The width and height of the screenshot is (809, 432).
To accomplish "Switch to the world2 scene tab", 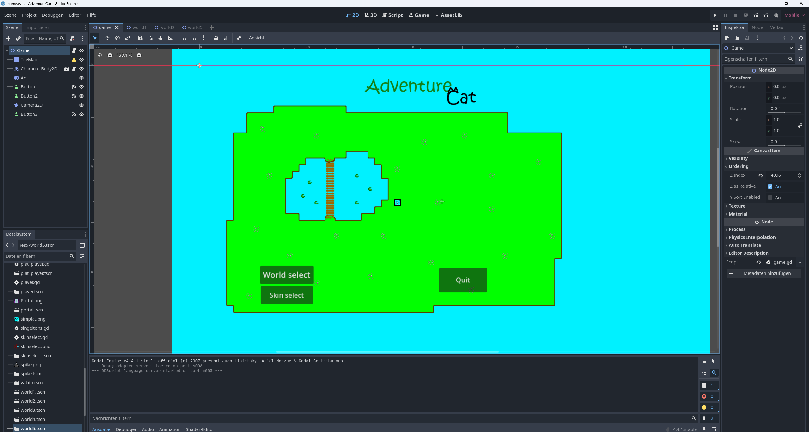I will pos(164,27).
